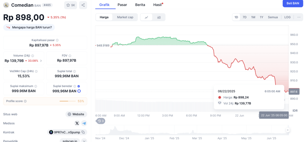Viewport: 305px width, 142px height.
Task: Click the downtrend icon in Mengapa harga BAN turun
Action: [x=8, y=27]
